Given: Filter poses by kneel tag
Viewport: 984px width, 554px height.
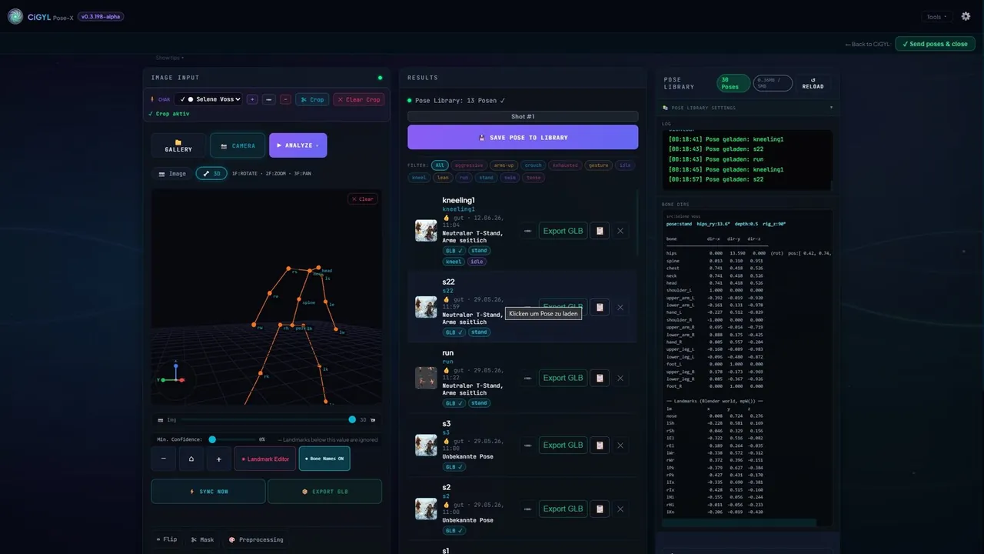Looking at the screenshot, I should click(x=419, y=178).
